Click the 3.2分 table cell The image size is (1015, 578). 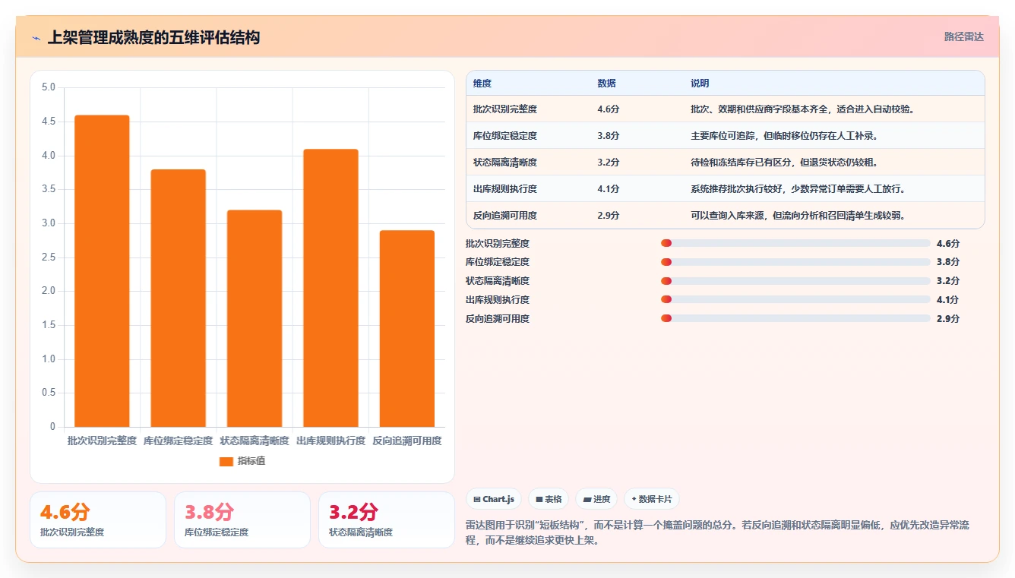(x=608, y=163)
